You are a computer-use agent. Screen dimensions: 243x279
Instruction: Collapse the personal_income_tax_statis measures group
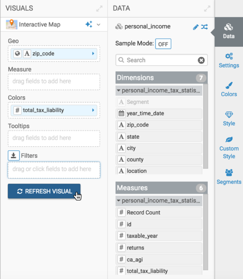119,201
